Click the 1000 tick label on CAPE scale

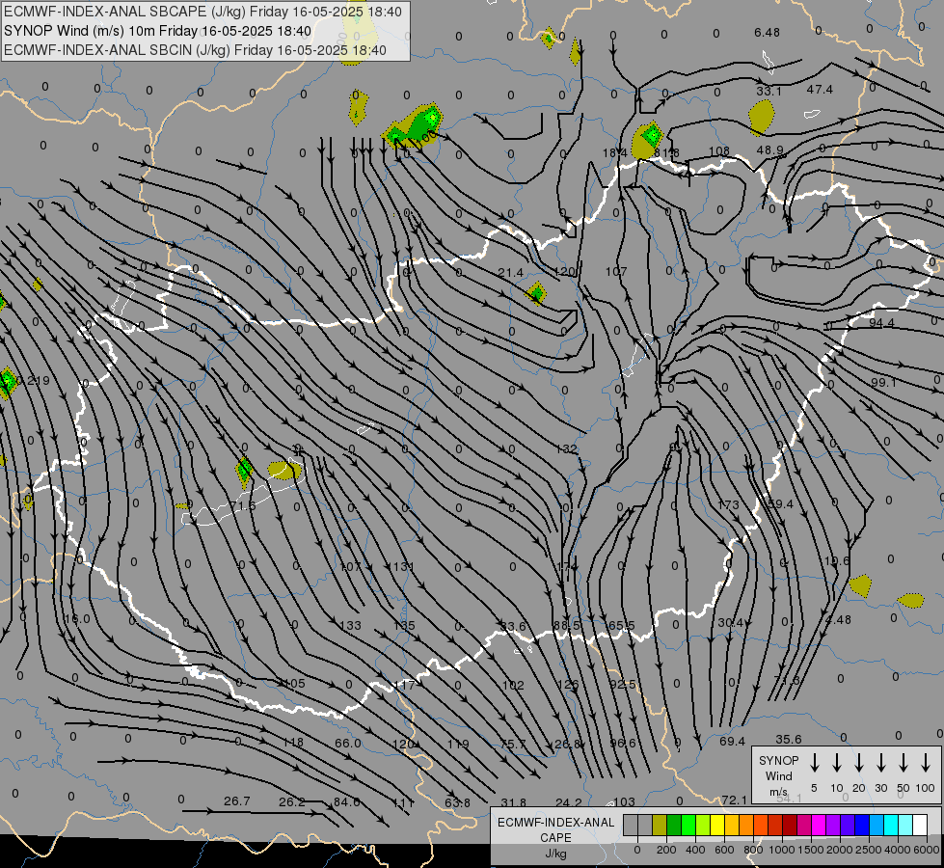point(781,850)
